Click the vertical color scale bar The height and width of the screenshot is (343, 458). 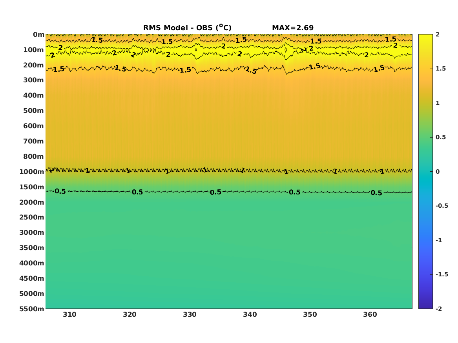(x=425, y=172)
